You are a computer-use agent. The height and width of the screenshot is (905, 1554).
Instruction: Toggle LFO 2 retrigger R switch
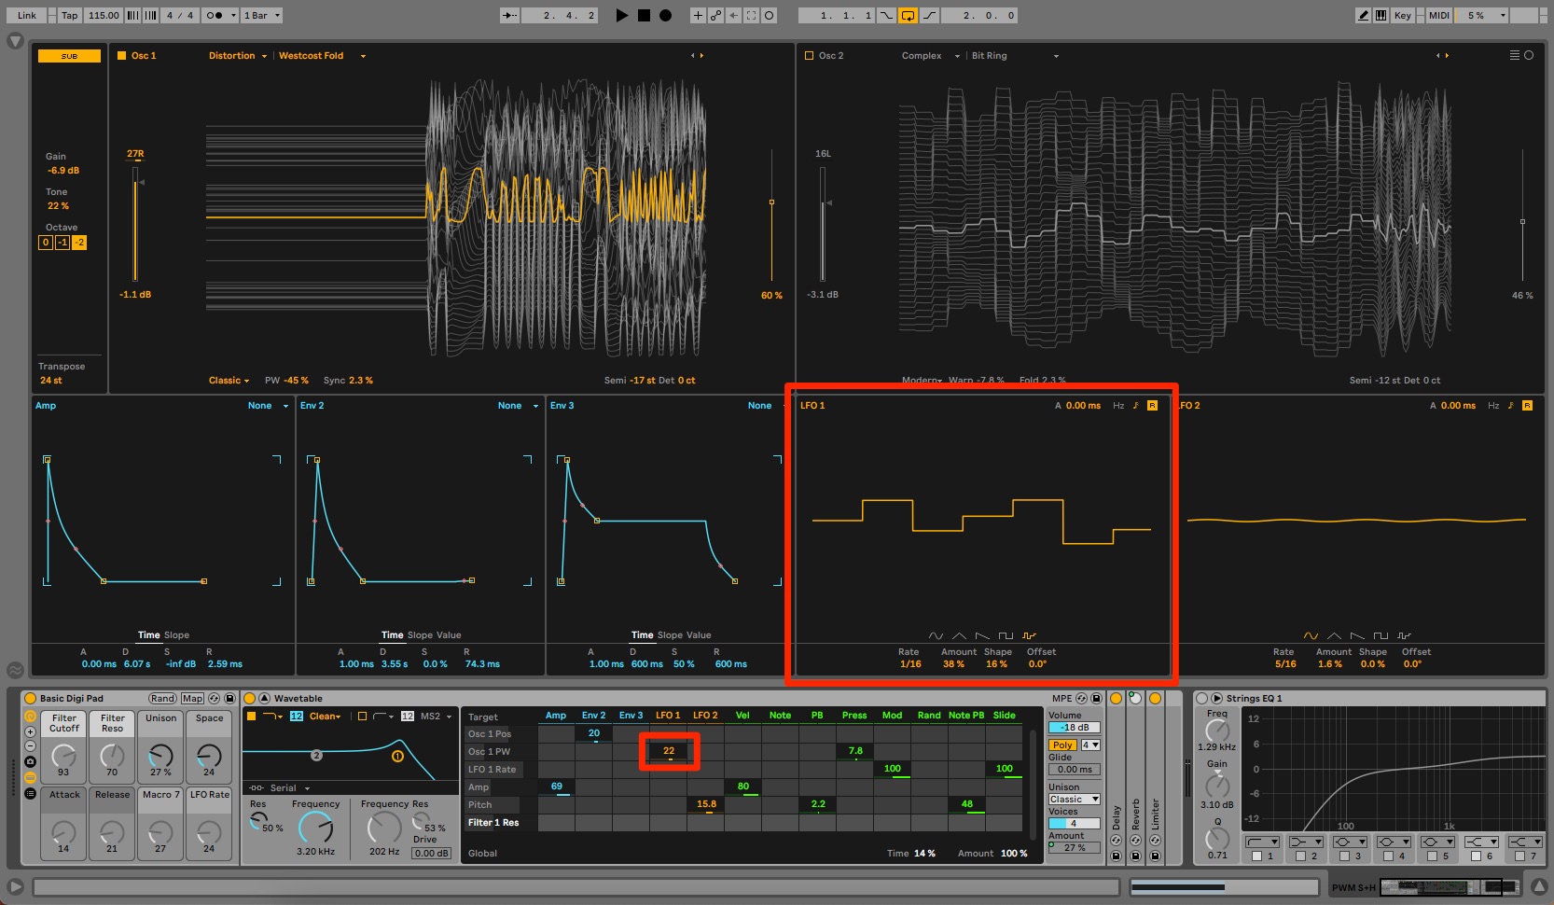pyautogui.click(x=1527, y=406)
